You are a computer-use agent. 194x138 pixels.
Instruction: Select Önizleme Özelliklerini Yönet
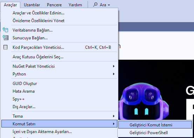click(59, 21)
